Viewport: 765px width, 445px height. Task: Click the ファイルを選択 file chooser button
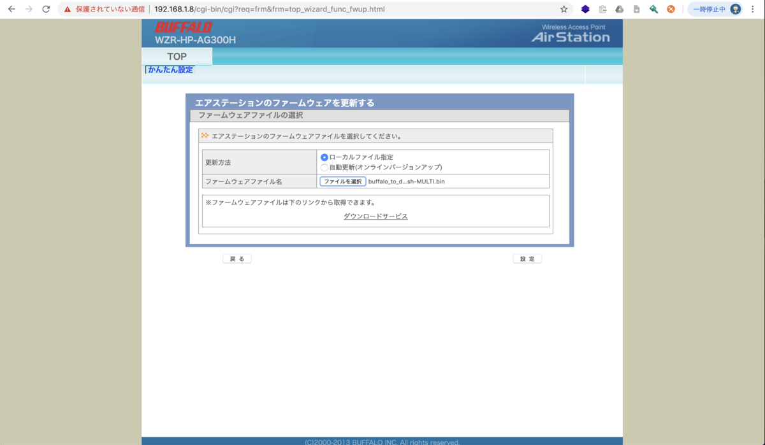tap(342, 181)
